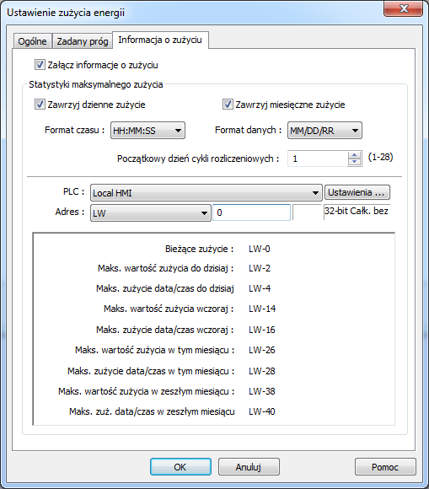Uncheck Zawrzyj dzienne zużycie

[x=40, y=105]
